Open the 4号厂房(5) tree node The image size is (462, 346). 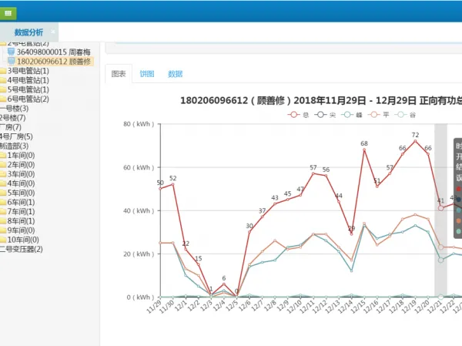(x=16, y=136)
